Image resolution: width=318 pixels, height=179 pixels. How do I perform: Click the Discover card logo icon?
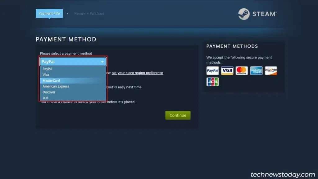click(271, 71)
